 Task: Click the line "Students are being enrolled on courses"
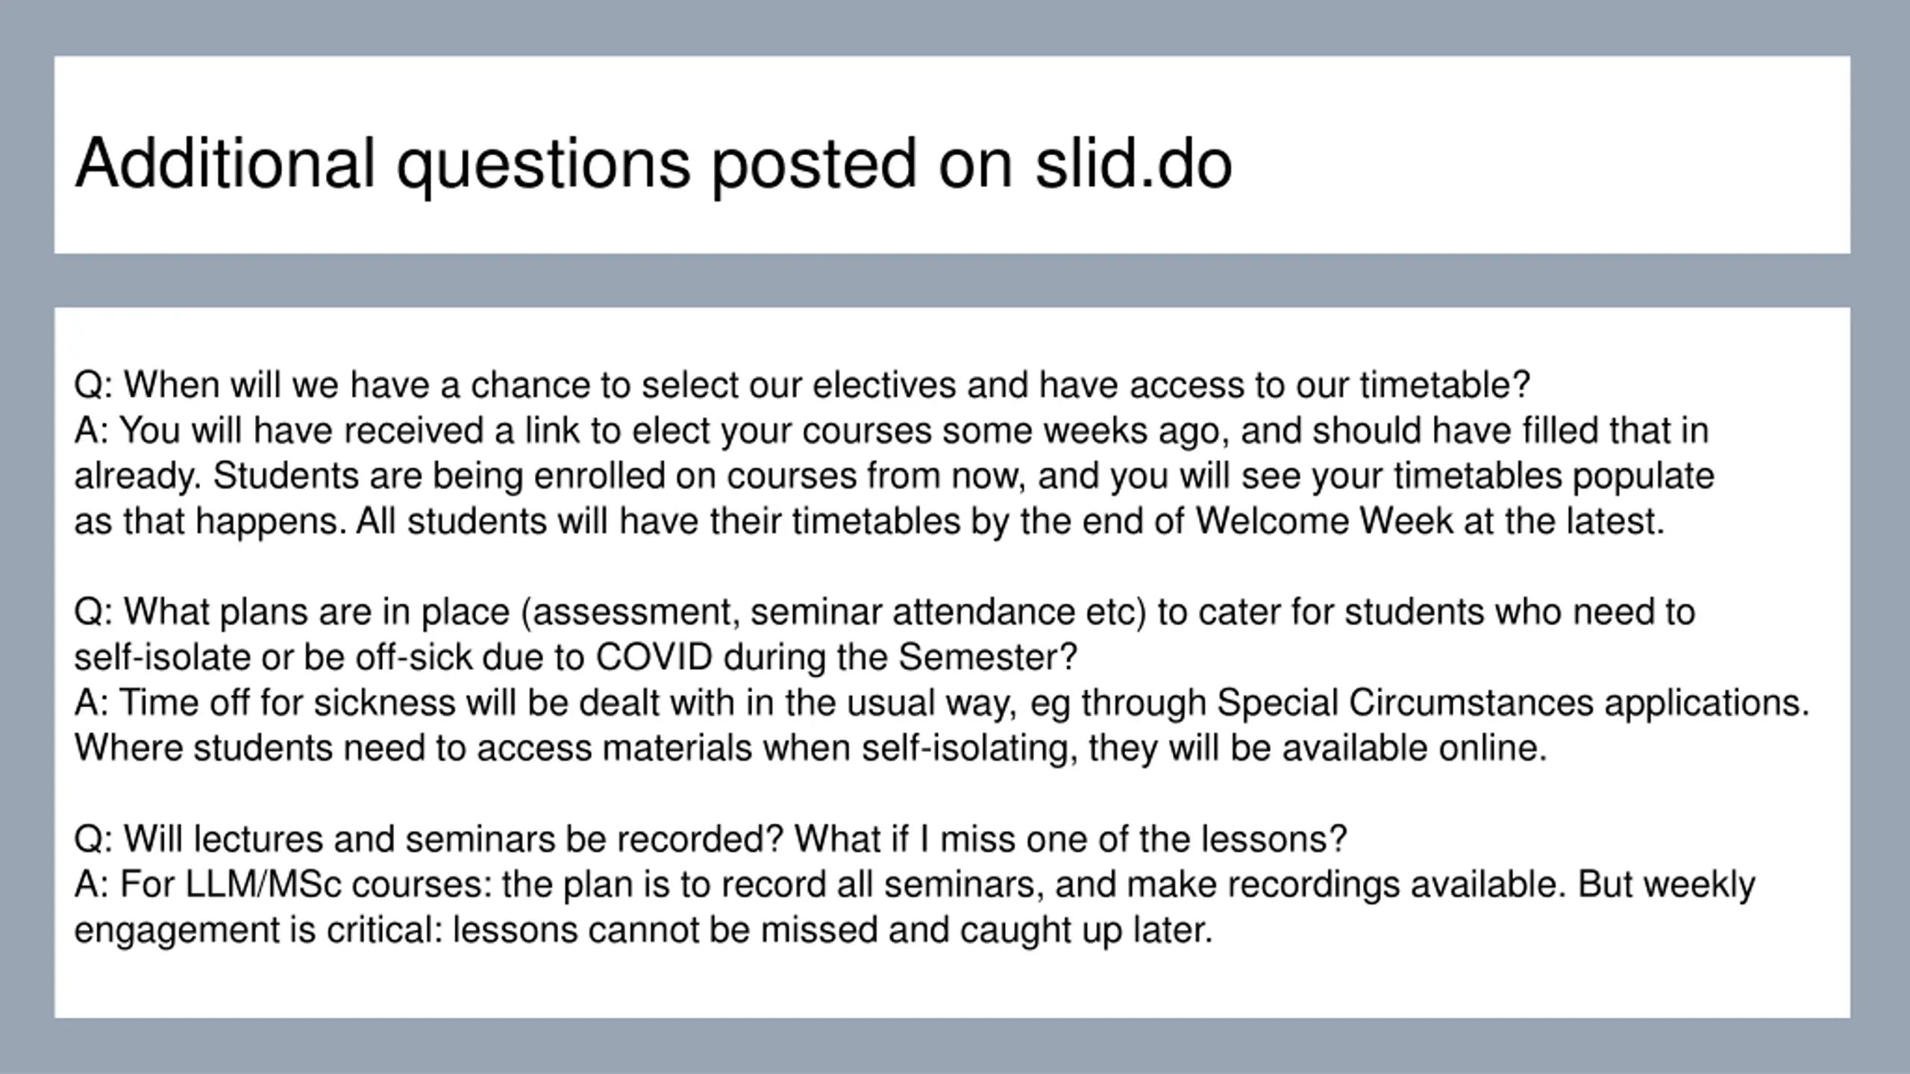(x=894, y=477)
